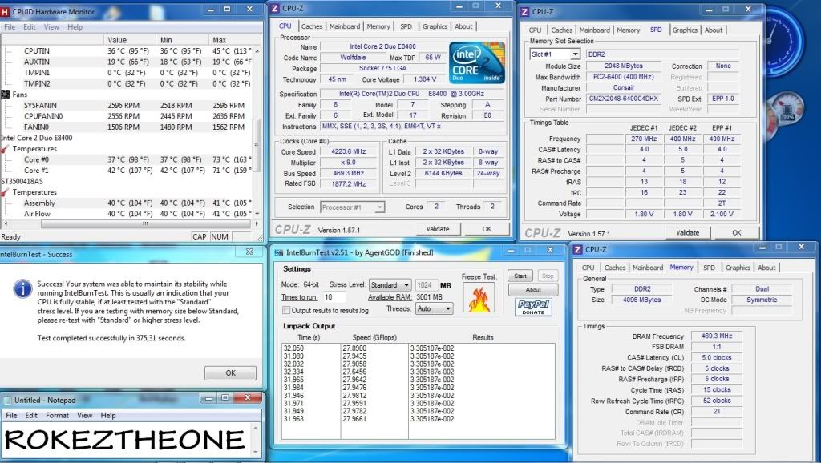The width and height of the screenshot is (821, 463).
Task: Click the HWMonitor red H title bar icon
Action: [6, 11]
